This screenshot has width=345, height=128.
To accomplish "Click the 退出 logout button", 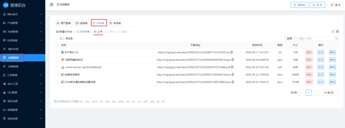I will (336, 5).
